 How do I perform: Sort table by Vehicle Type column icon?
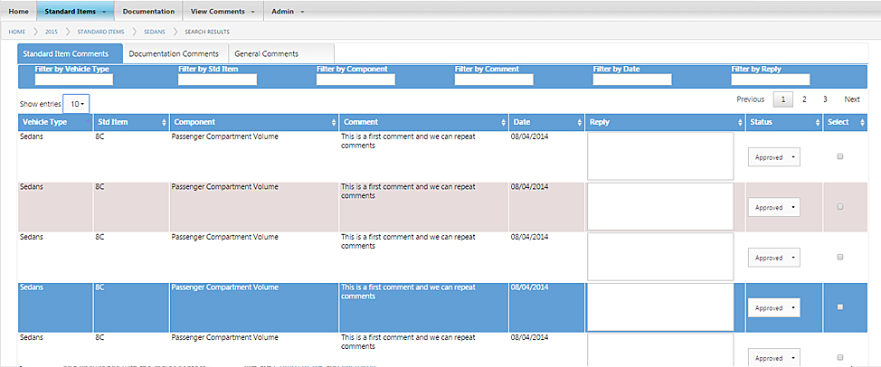click(x=88, y=122)
